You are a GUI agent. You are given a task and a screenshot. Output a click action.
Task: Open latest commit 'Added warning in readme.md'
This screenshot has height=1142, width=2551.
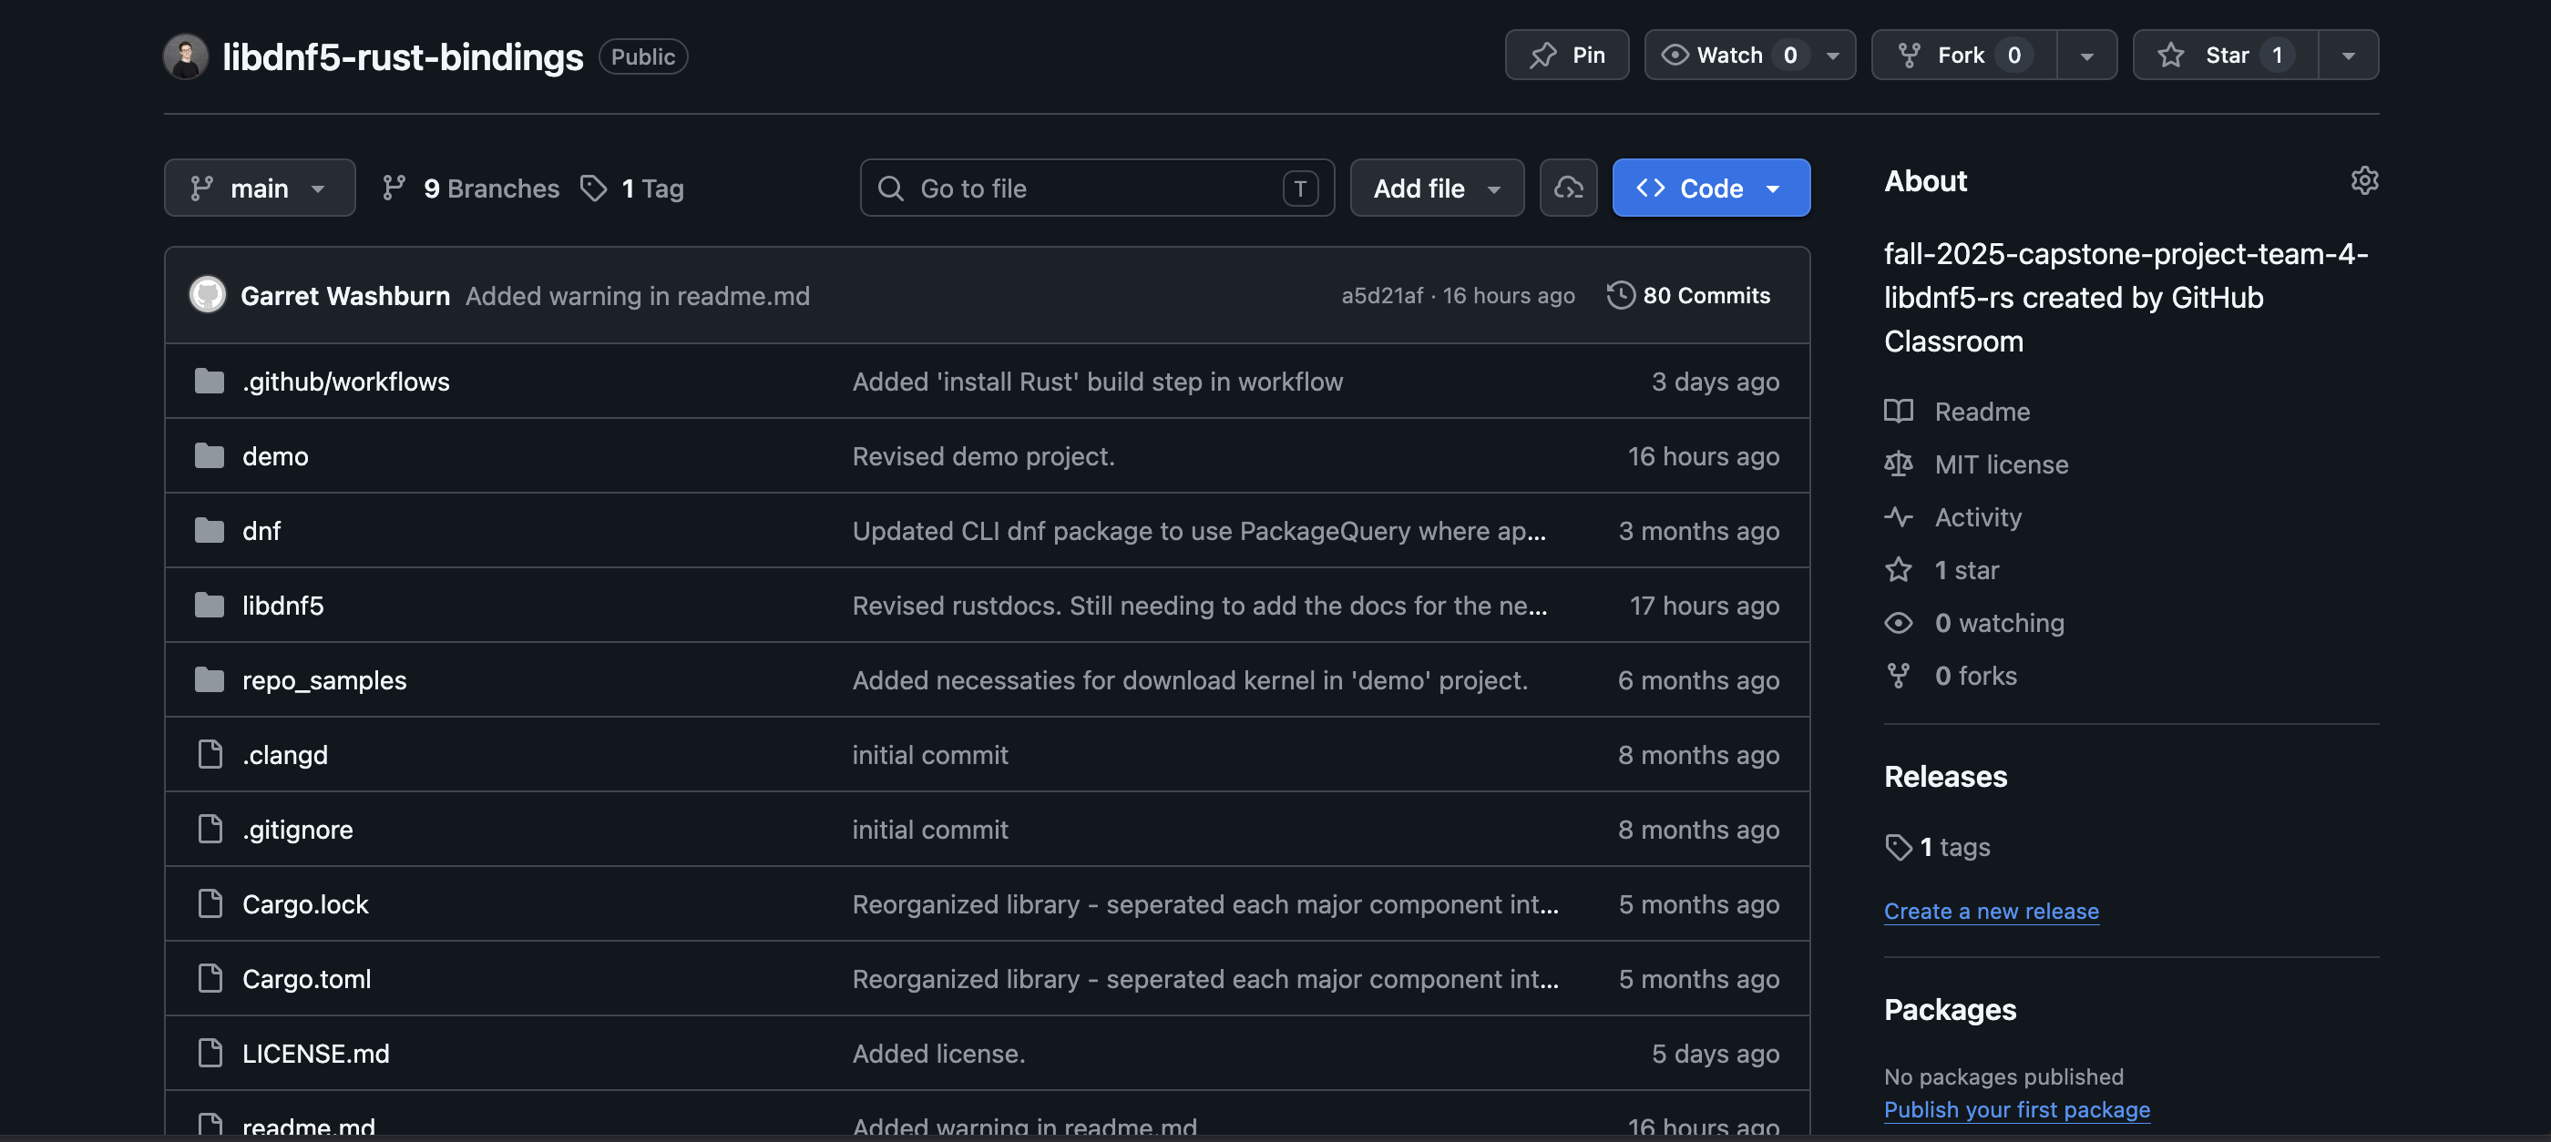[638, 296]
